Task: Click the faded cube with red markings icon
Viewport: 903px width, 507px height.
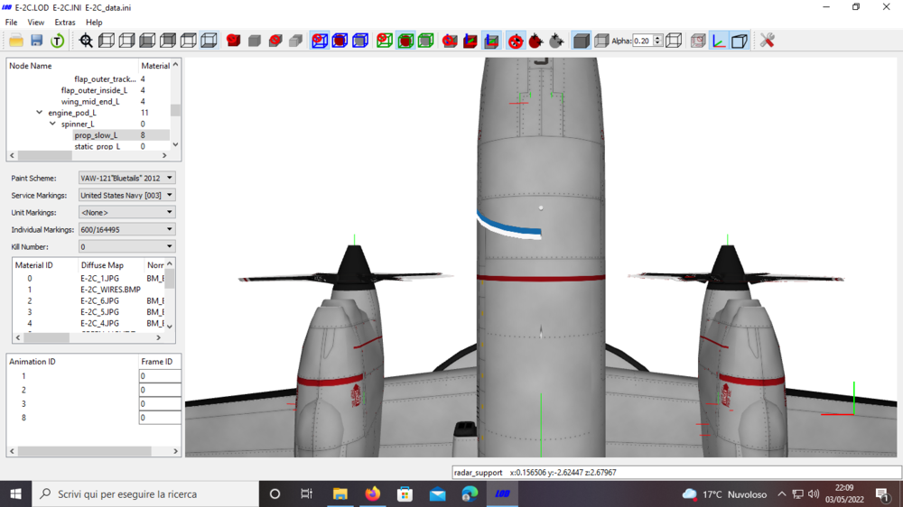Action: (698, 41)
